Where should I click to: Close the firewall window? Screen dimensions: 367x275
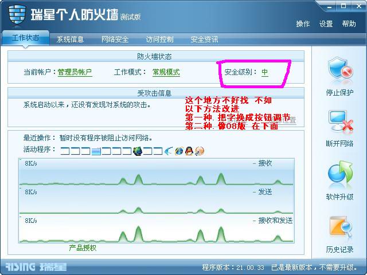359,6
